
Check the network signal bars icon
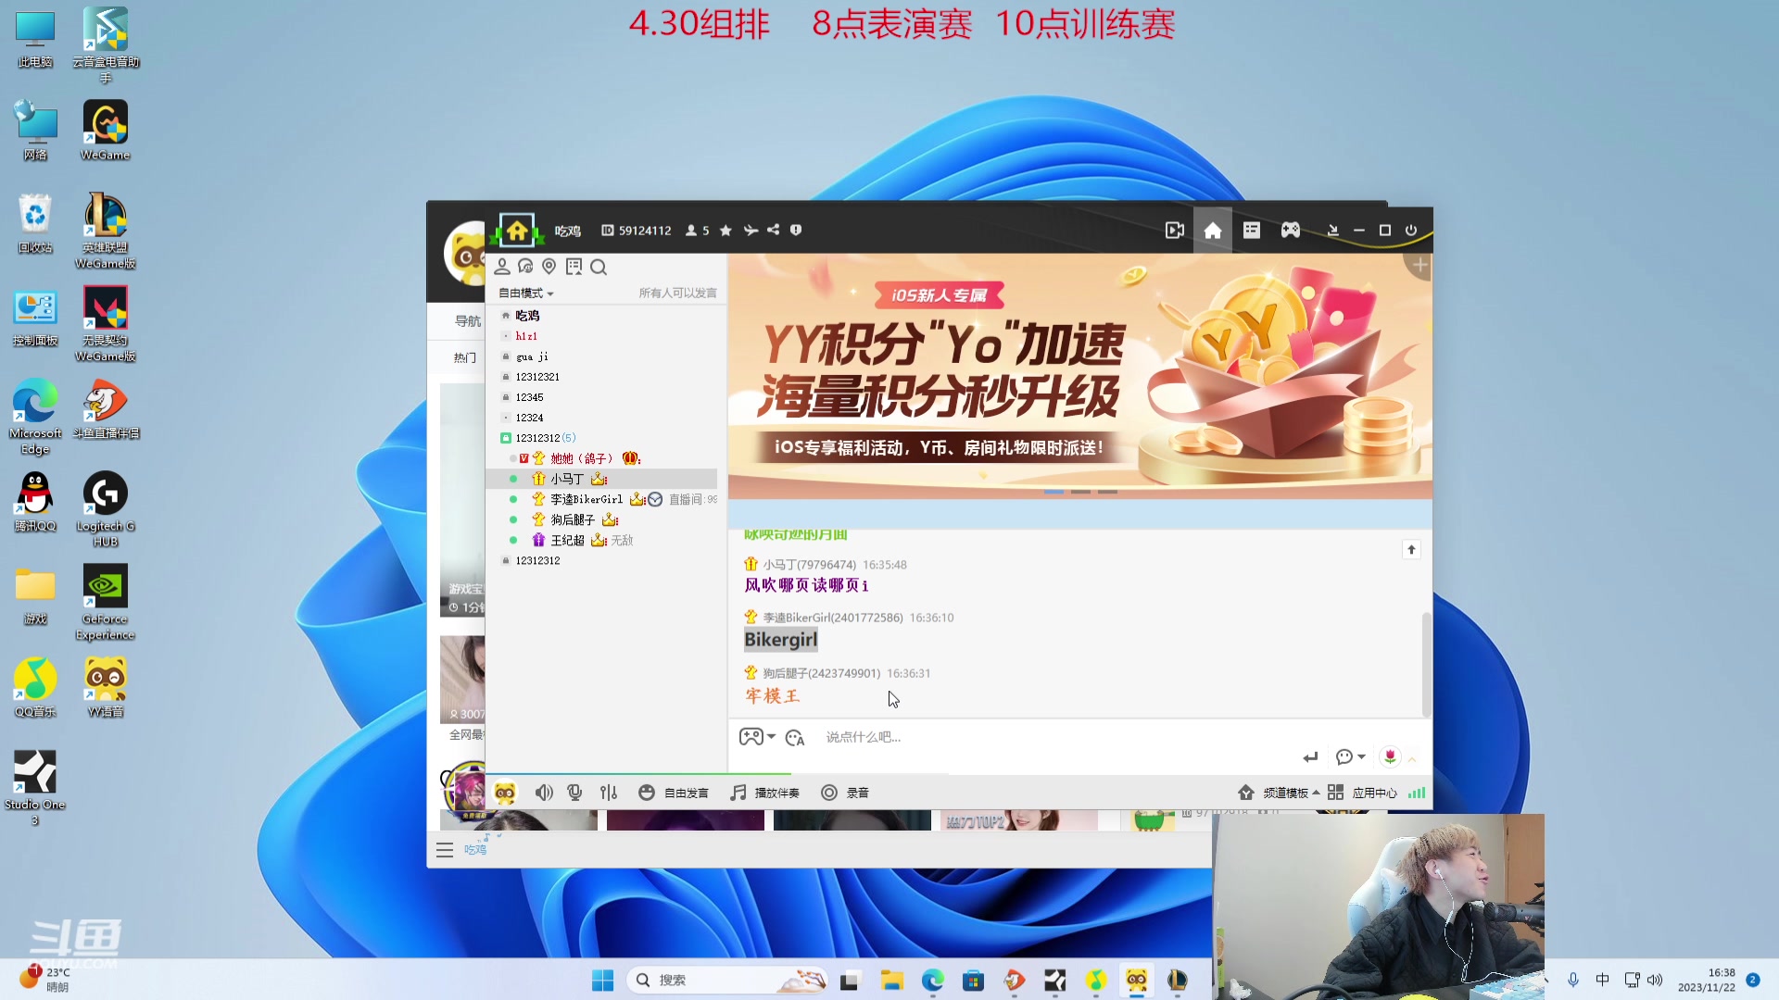(x=1417, y=793)
